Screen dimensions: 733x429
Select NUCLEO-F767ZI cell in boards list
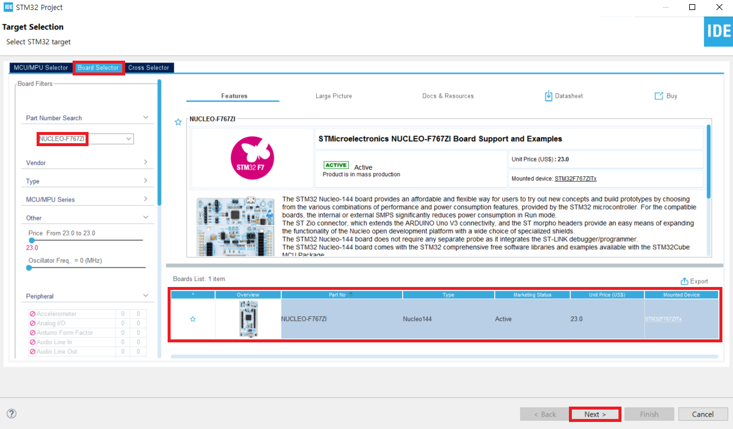[342, 319]
